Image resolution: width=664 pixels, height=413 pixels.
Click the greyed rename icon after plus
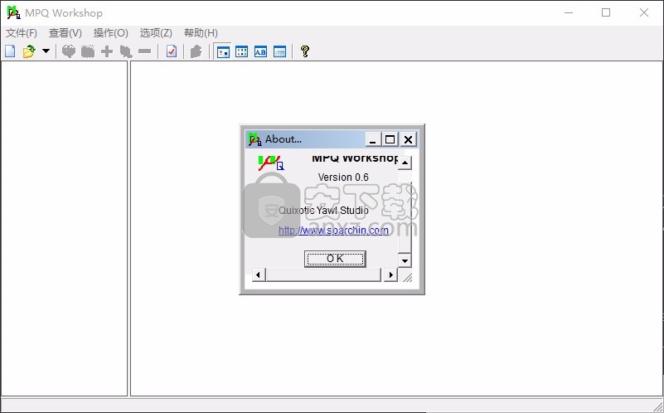click(126, 51)
